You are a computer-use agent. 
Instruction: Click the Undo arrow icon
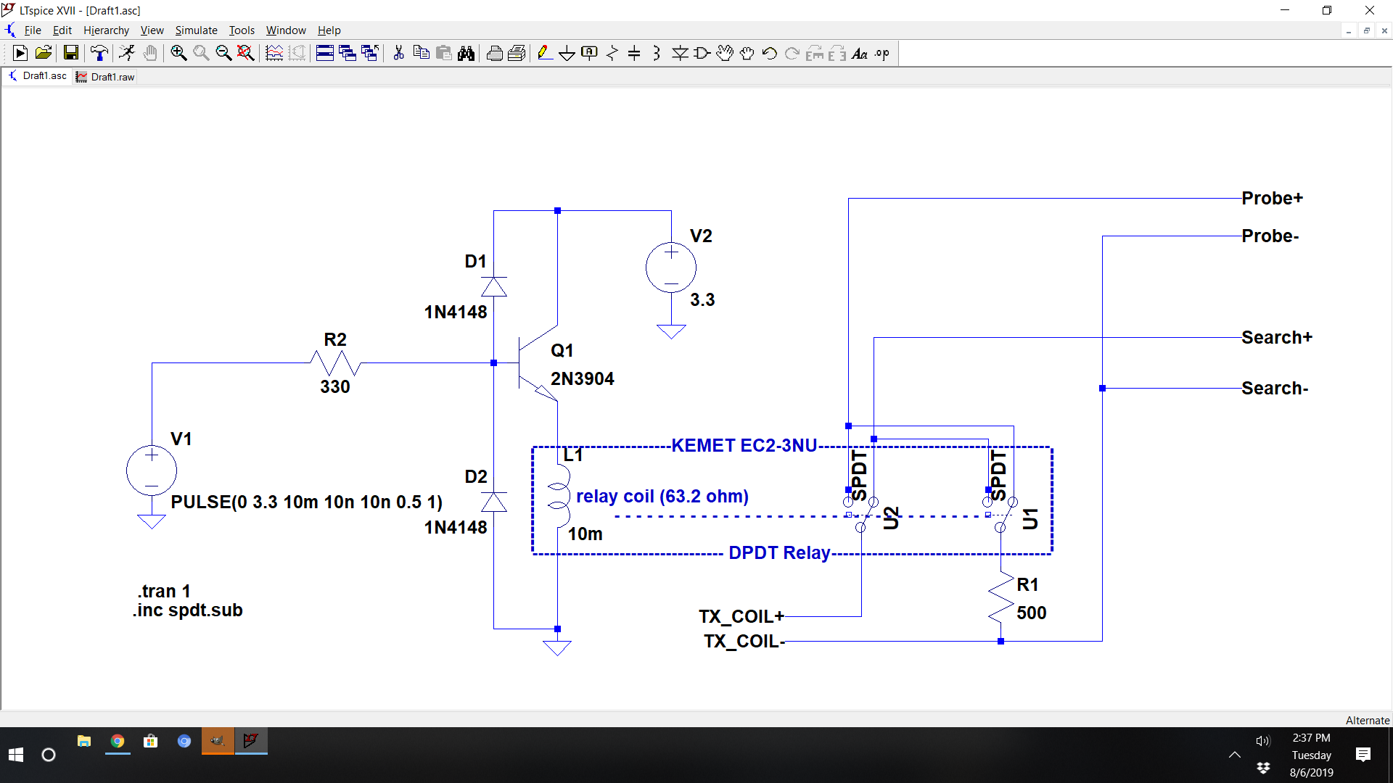coord(770,53)
